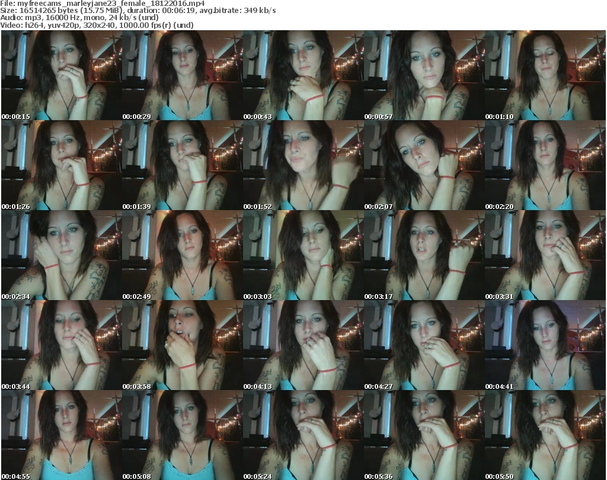Image resolution: width=607 pixels, height=480 pixels.
Task: Select the thumbnail frame stamped 00:00:57
Action: click(x=424, y=75)
